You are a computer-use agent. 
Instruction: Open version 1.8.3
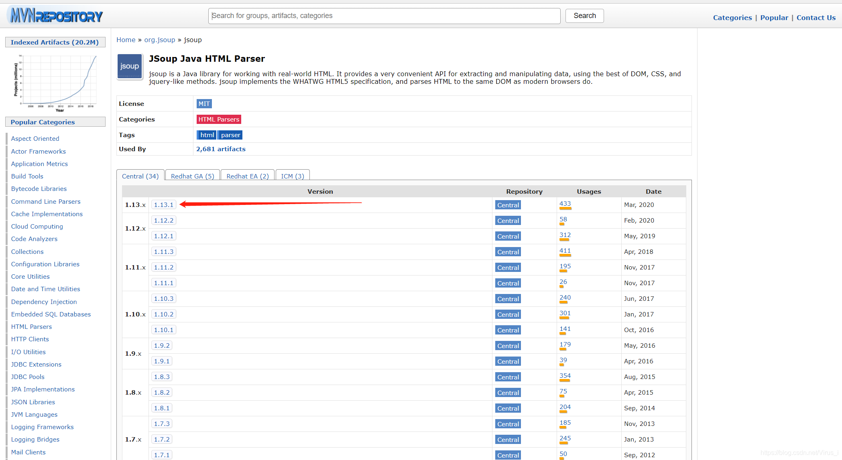tap(162, 377)
